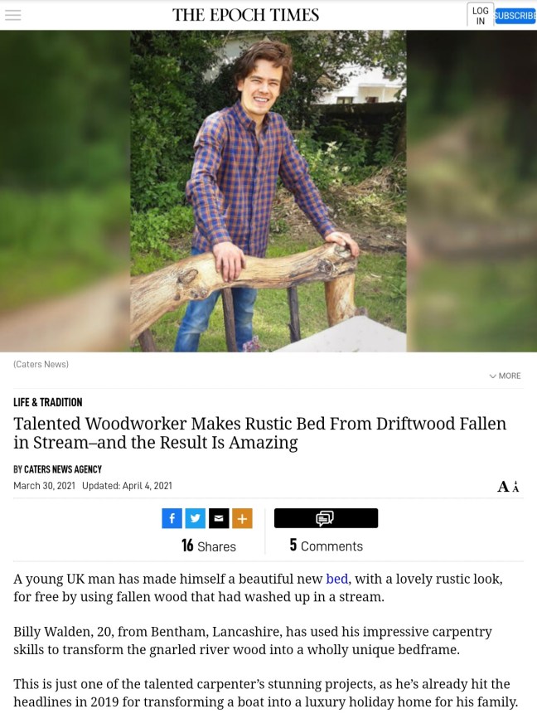Open comments via black speech bubble button
The height and width of the screenshot is (728, 537).
pos(326,518)
